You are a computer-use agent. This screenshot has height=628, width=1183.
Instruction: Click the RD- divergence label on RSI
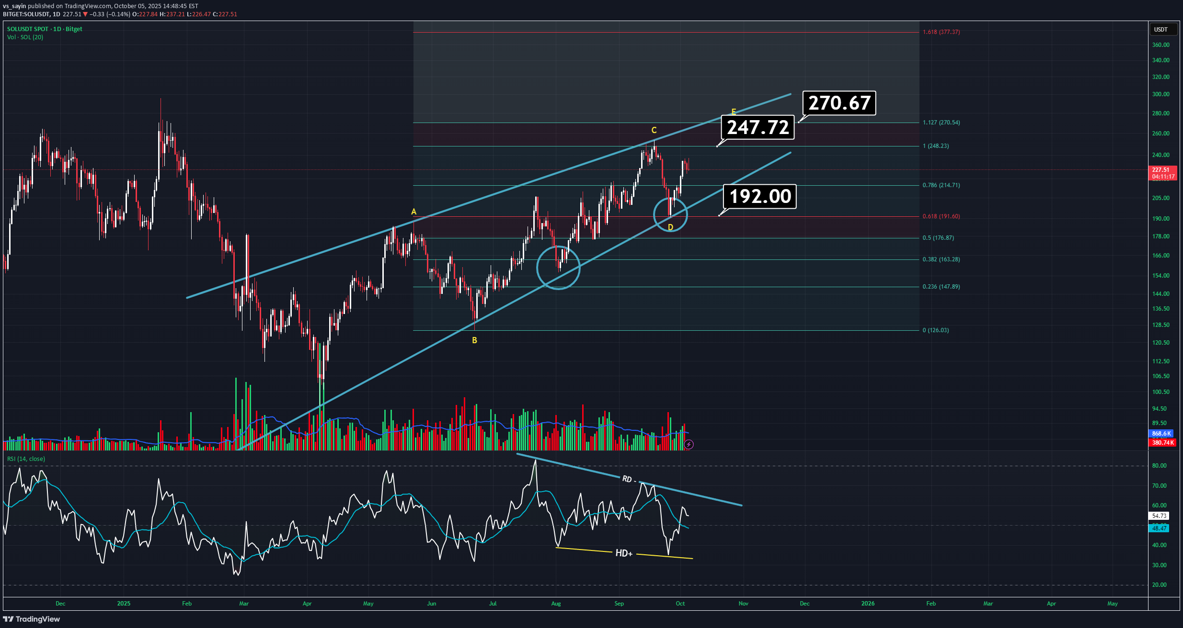(x=629, y=479)
